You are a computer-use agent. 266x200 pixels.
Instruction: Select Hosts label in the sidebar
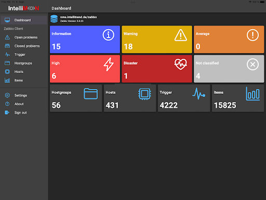pos(19,72)
